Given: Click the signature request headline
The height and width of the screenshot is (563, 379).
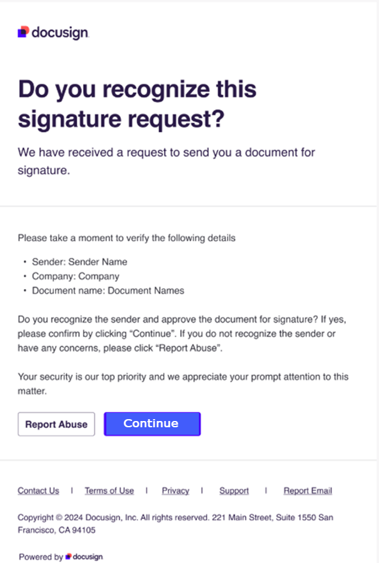Looking at the screenshot, I should [x=137, y=103].
